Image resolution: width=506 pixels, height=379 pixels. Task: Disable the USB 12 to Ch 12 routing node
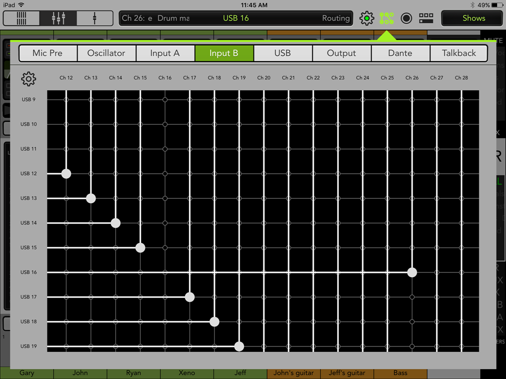point(66,174)
